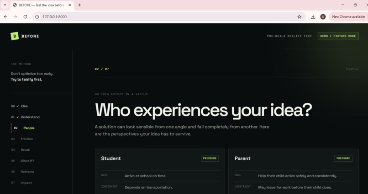Reload the page with refresh icon

(26, 16)
